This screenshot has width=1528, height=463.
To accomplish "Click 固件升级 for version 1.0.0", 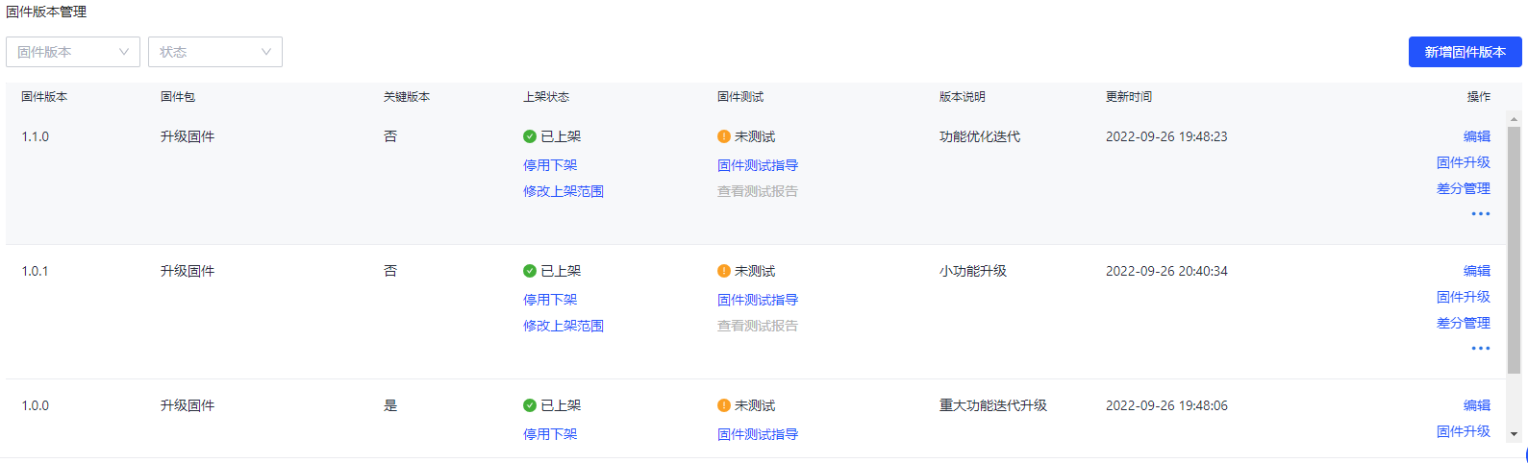I will pos(1464,431).
